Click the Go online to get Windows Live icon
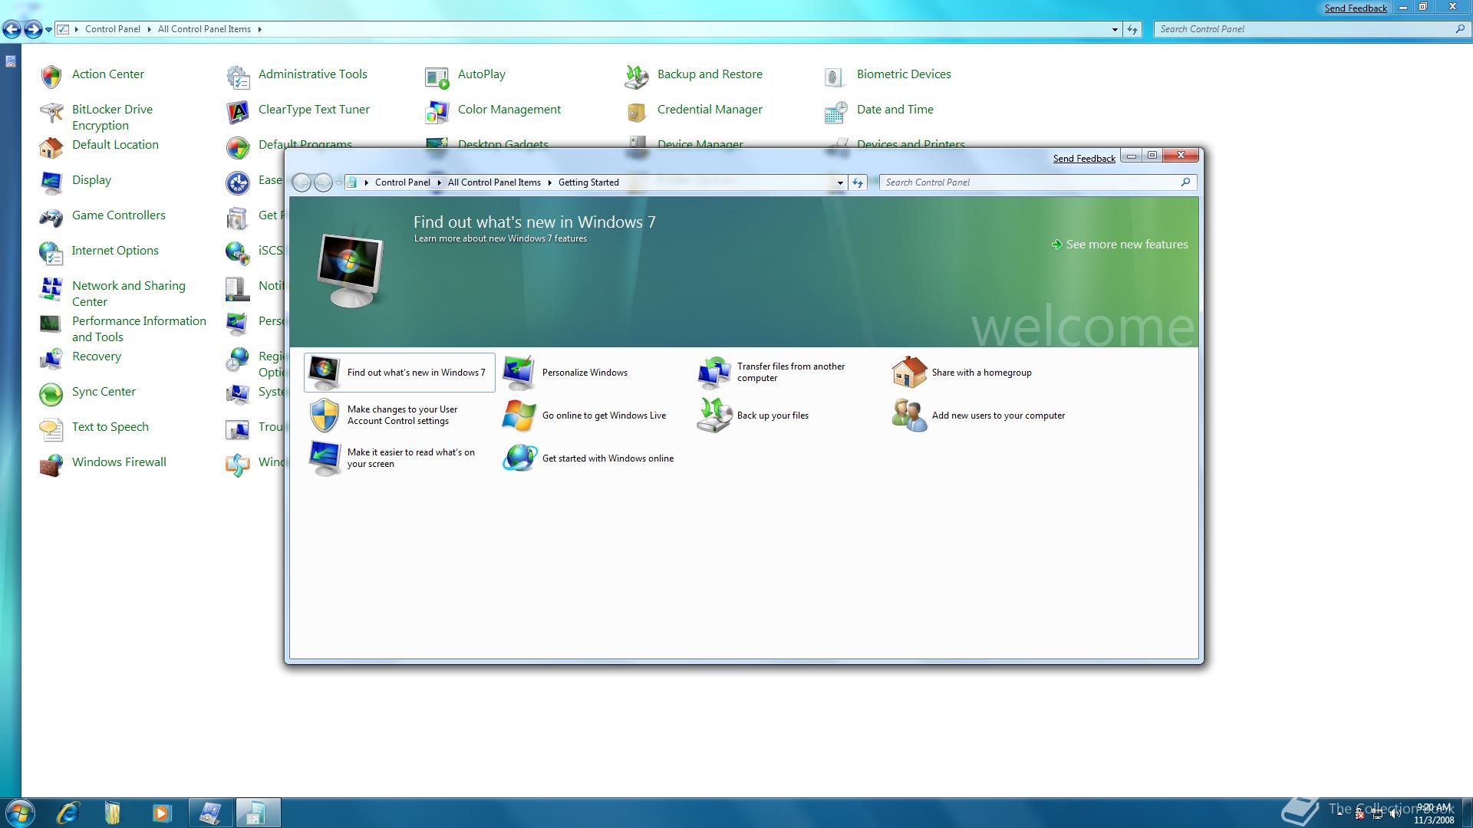 [x=519, y=416]
